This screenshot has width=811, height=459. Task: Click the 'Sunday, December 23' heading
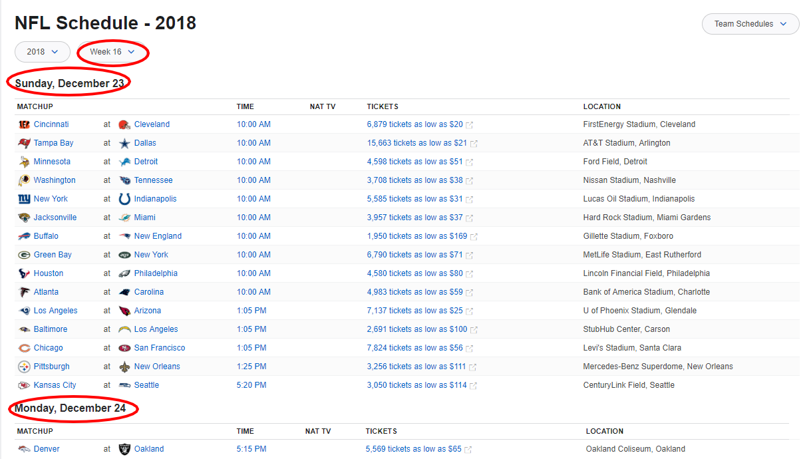70,83
